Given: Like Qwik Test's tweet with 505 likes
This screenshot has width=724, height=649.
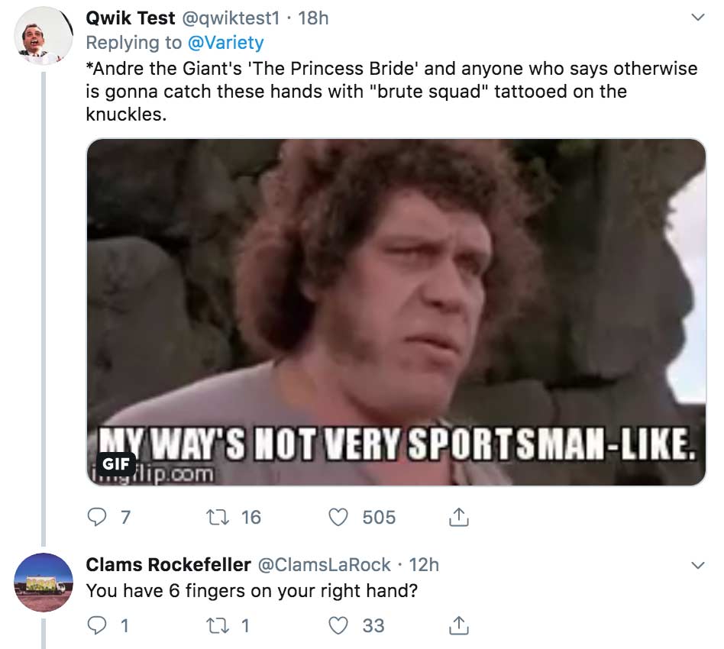Looking at the screenshot, I should 338,518.
